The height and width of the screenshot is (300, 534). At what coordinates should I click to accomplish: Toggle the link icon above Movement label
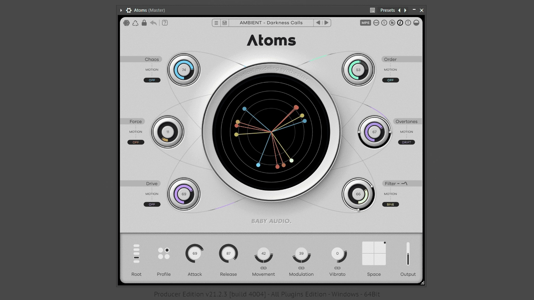pyautogui.click(x=263, y=268)
